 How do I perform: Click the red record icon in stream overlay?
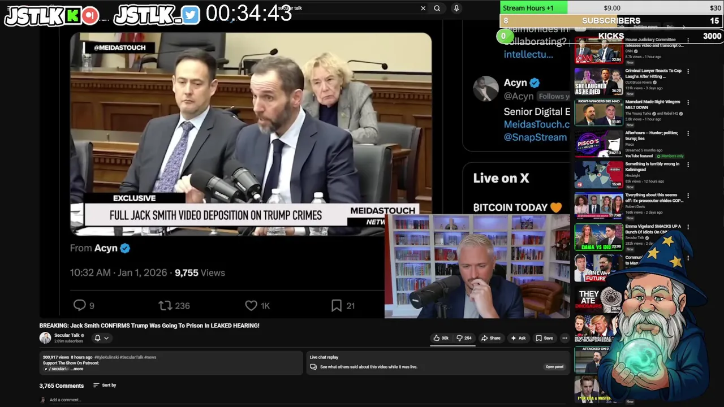tap(90, 16)
